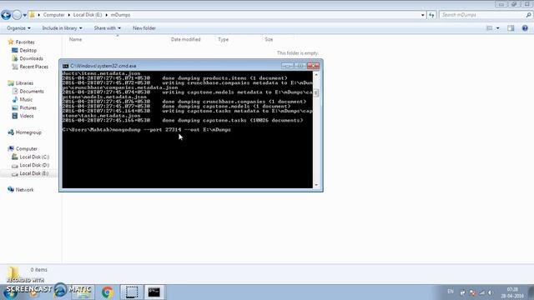The width and height of the screenshot is (534, 300).
Task: Click the EN language indicator in tray
Action: [451, 292]
